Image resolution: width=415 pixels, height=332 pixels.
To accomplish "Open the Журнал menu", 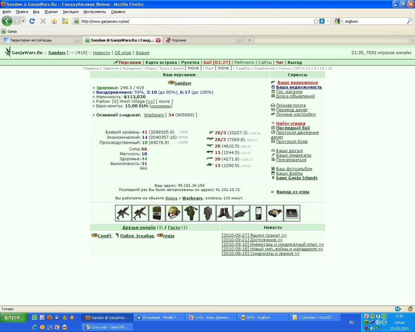I will (51, 12).
